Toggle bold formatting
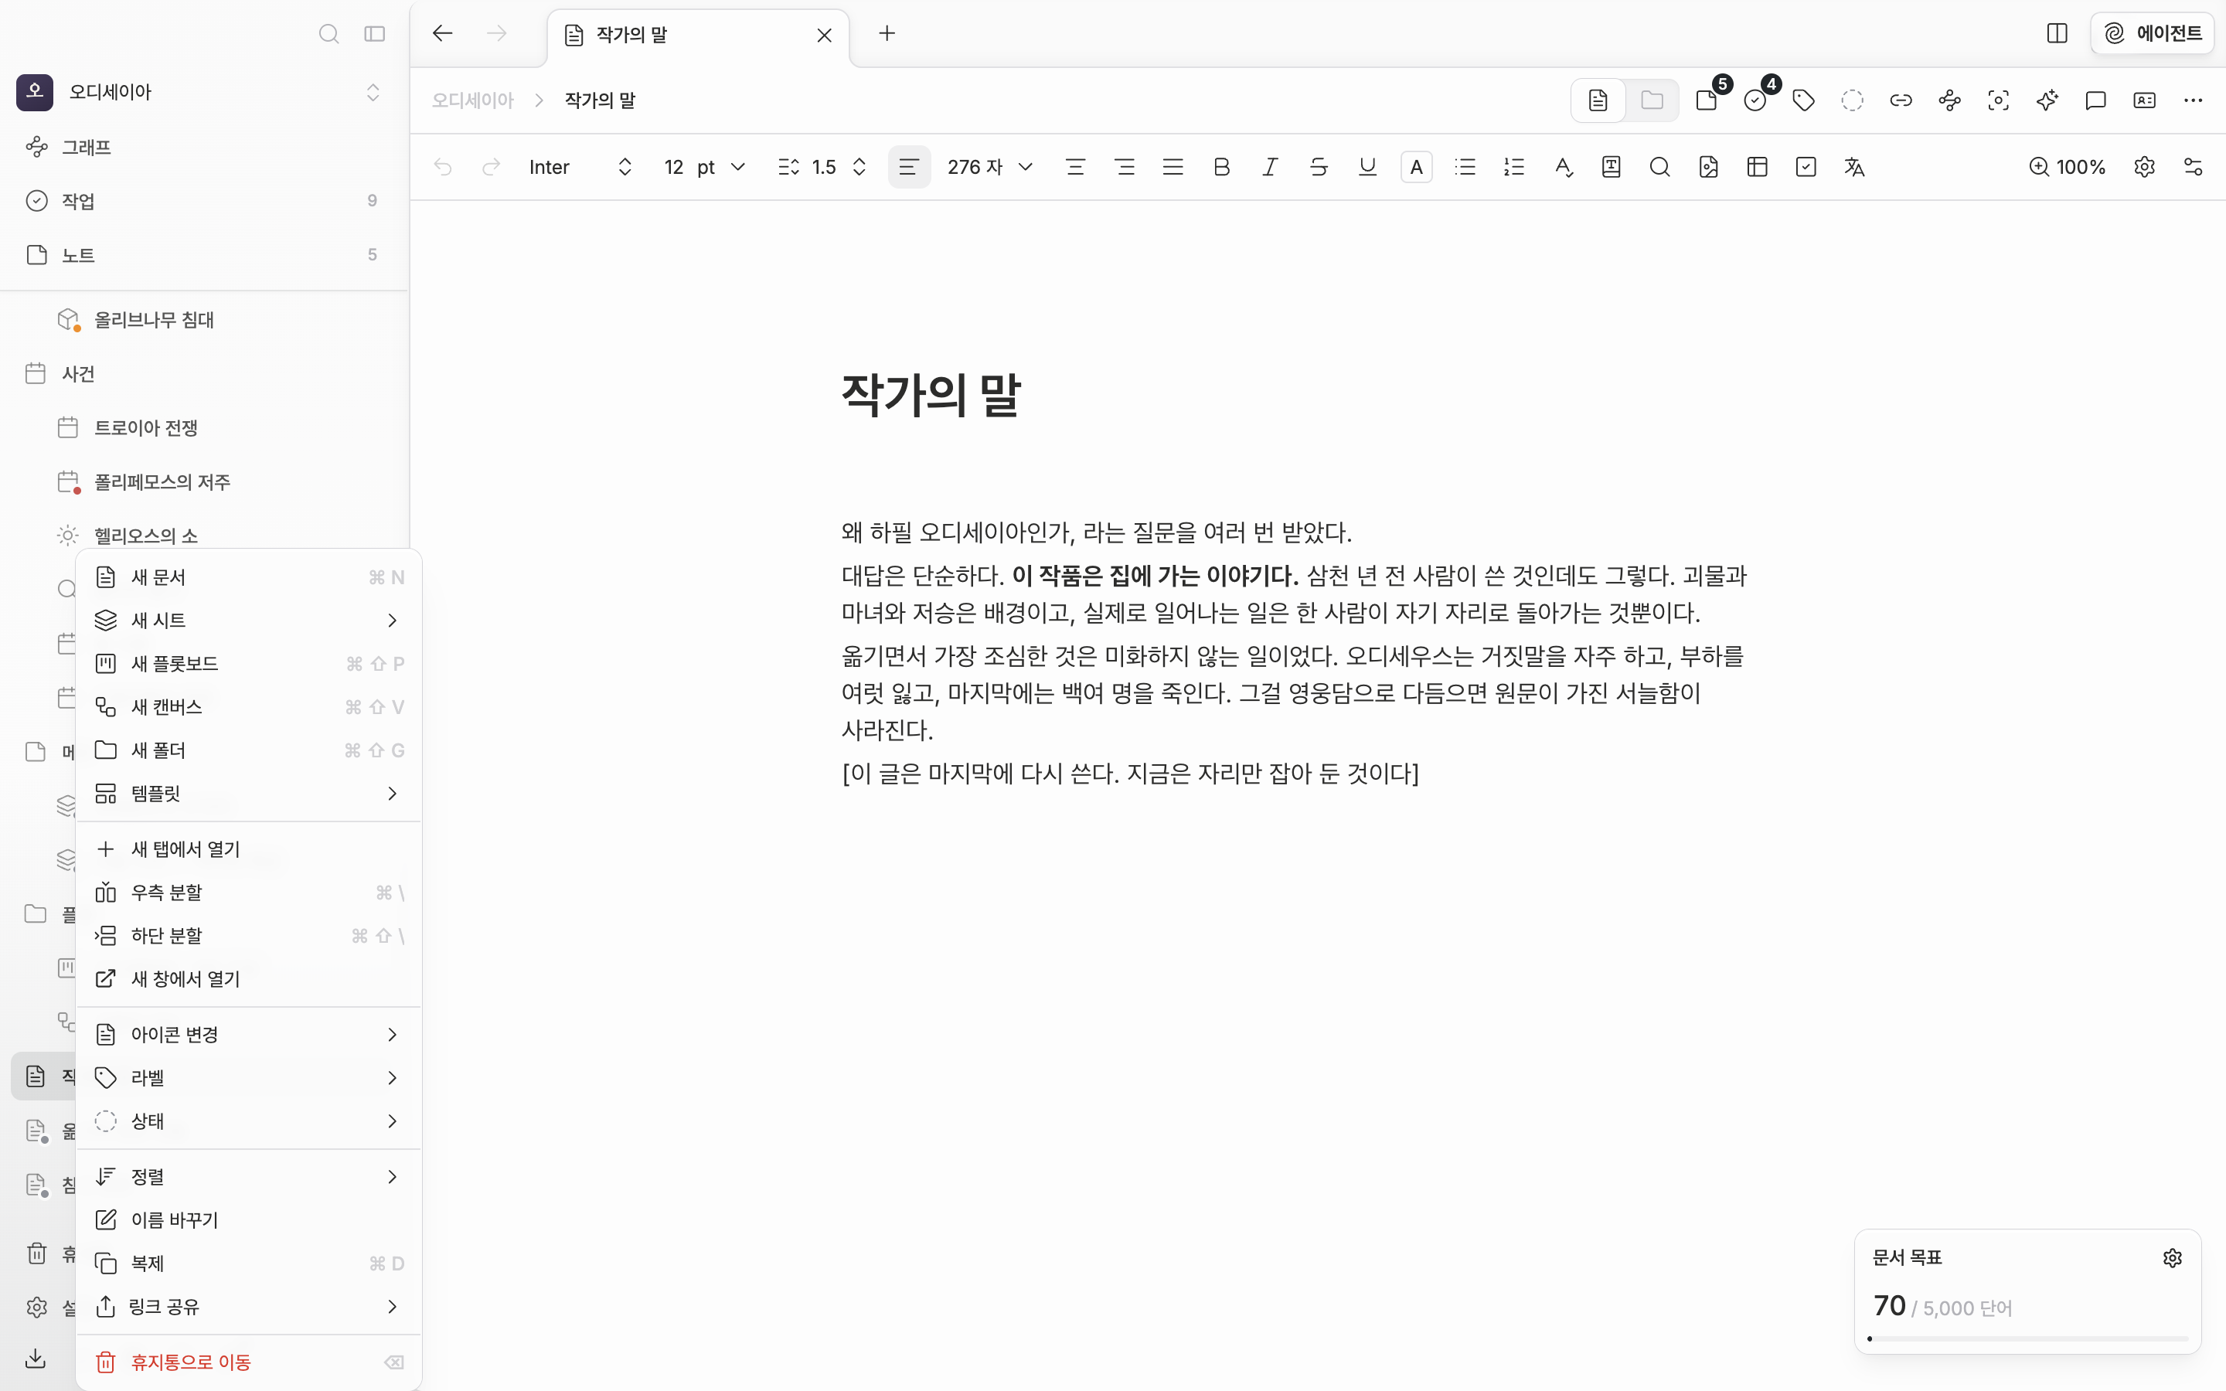Screen dimensions: 2226x1391 click(1221, 166)
